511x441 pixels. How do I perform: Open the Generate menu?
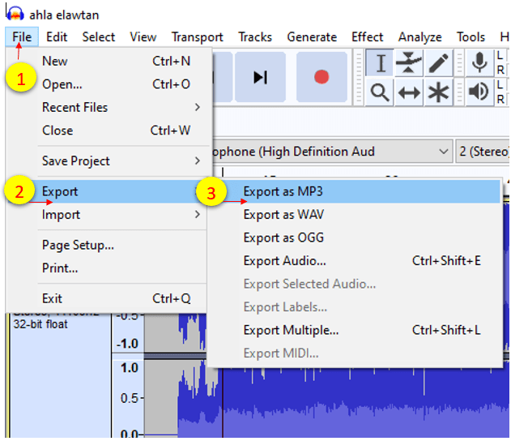[312, 36]
